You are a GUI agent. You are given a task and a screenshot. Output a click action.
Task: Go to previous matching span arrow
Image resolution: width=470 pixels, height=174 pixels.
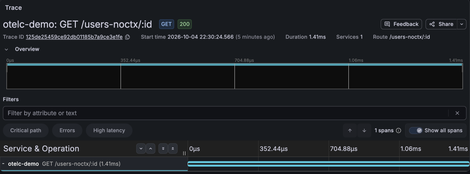pos(350,130)
